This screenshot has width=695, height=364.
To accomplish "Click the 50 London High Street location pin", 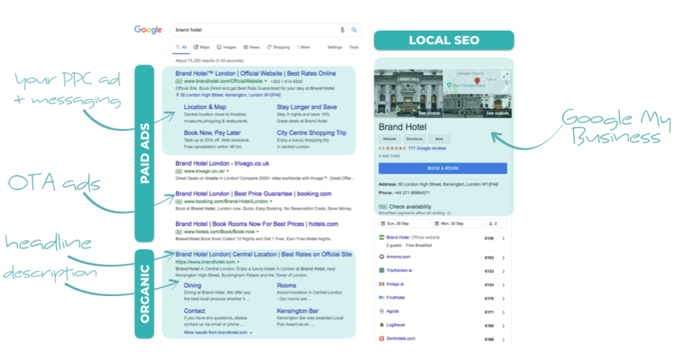I will [178, 95].
